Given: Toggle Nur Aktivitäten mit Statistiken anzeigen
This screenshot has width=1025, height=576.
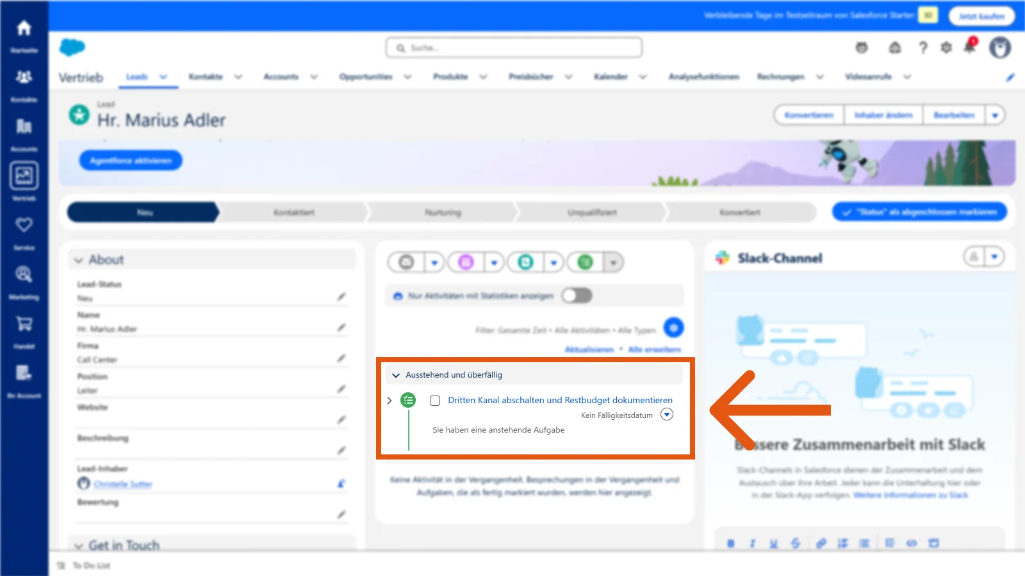Looking at the screenshot, I should coord(577,296).
